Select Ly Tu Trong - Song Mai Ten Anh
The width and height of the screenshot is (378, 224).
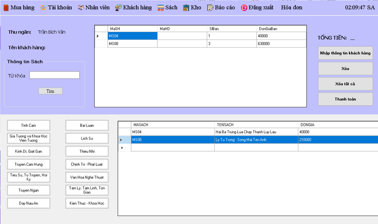pyautogui.click(x=256, y=140)
